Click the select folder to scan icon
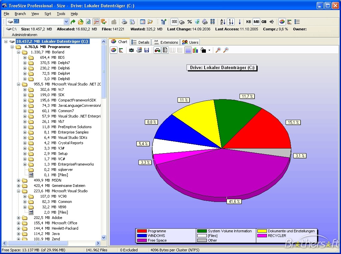This screenshot has height=254, width=341. click(x=81, y=22)
